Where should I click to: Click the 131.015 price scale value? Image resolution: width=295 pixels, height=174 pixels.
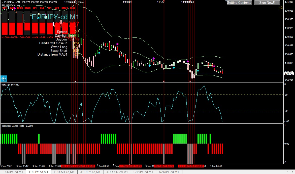pyautogui.click(x=289, y=2)
